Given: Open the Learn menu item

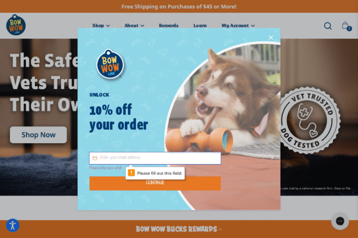Looking at the screenshot, I should pos(200,26).
